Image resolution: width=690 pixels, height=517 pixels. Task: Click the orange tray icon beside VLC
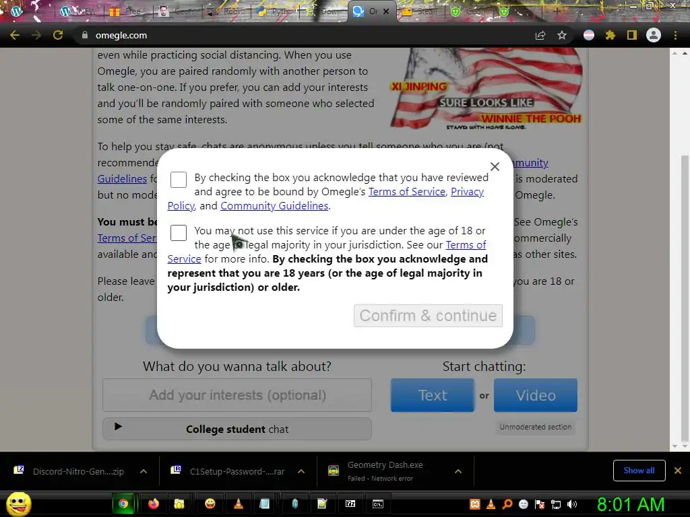point(475,504)
